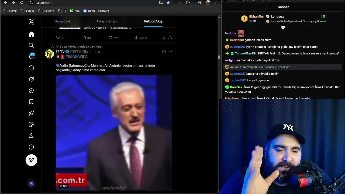Click username mrtgcn in chat
345x194 pixels.
[x=230, y=60]
